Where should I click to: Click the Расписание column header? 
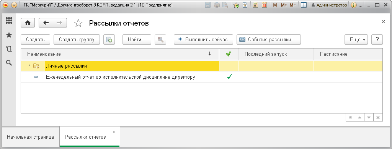348,54
